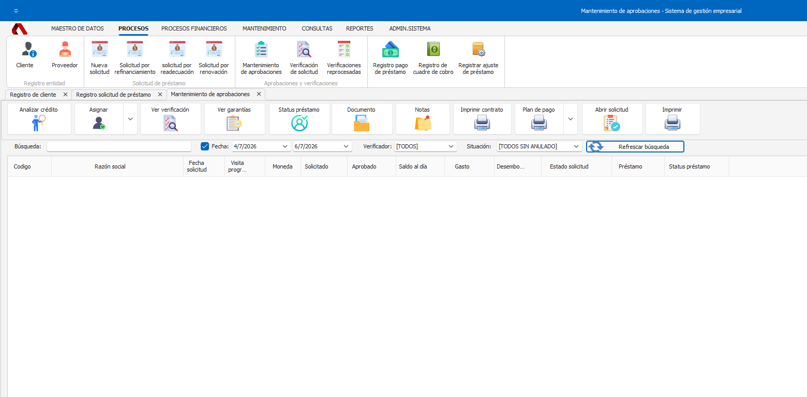Sort by Aprobado column header
Viewport: 807px width, 397px height.
click(x=370, y=166)
